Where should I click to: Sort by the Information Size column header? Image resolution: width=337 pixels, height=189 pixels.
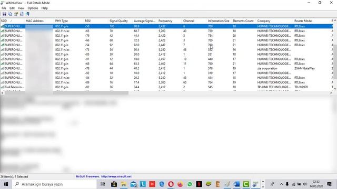point(219,21)
